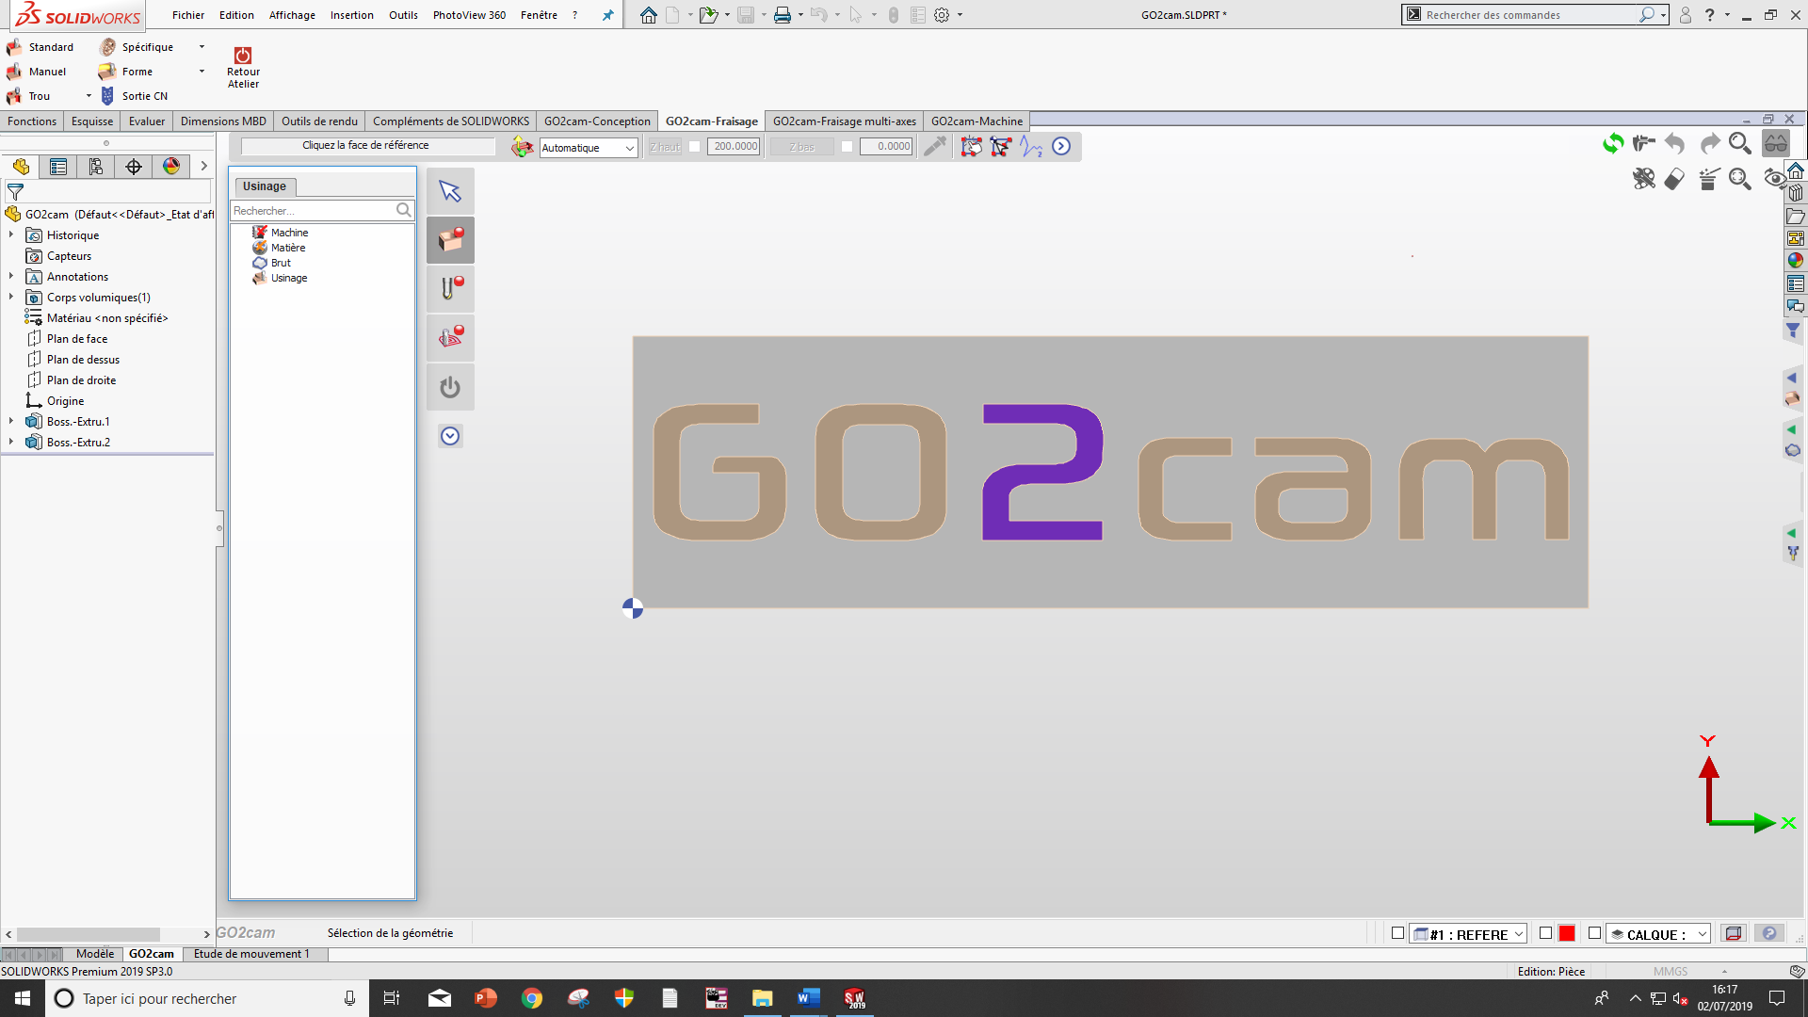The width and height of the screenshot is (1808, 1017).
Task: Open Chrome from the Windows taskbar
Action: 531,998
